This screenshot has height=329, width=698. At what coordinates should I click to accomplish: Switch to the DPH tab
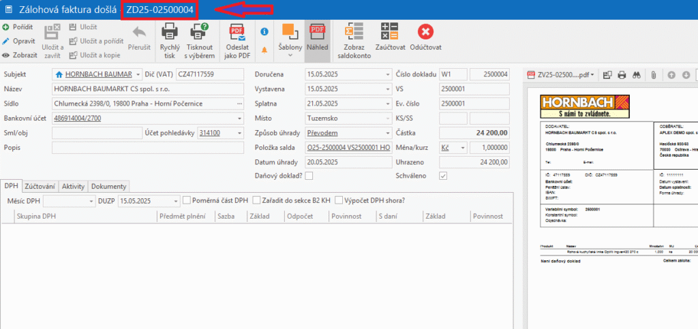tap(11, 186)
